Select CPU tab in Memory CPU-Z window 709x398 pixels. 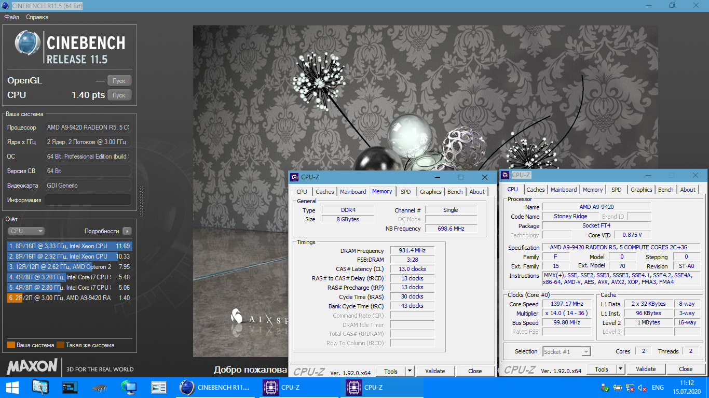pyautogui.click(x=302, y=192)
